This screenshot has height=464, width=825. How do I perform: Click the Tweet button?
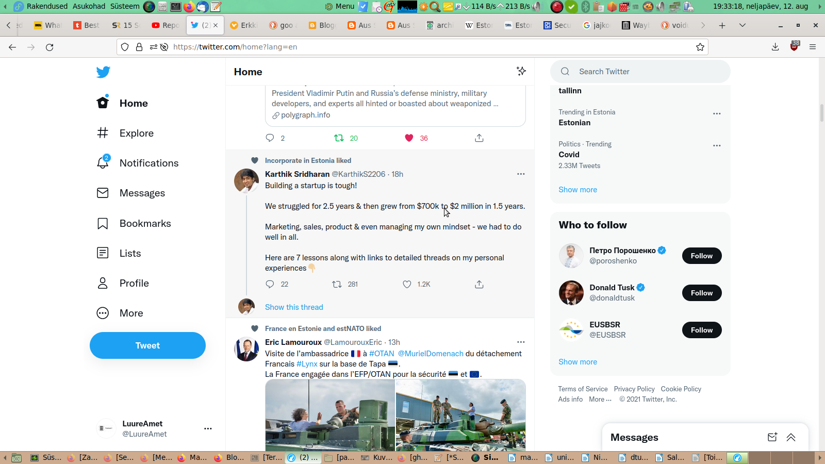(x=147, y=345)
